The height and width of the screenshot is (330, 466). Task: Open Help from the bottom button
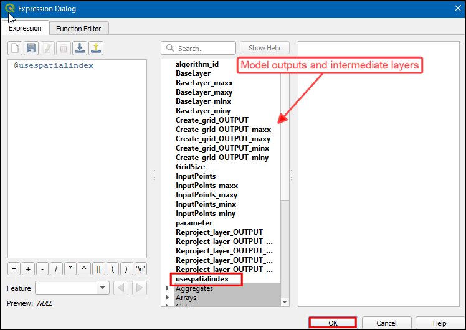(440, 323)
